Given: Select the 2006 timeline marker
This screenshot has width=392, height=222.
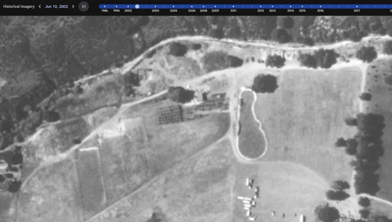Looking at the screenshot, I should 192,6.
